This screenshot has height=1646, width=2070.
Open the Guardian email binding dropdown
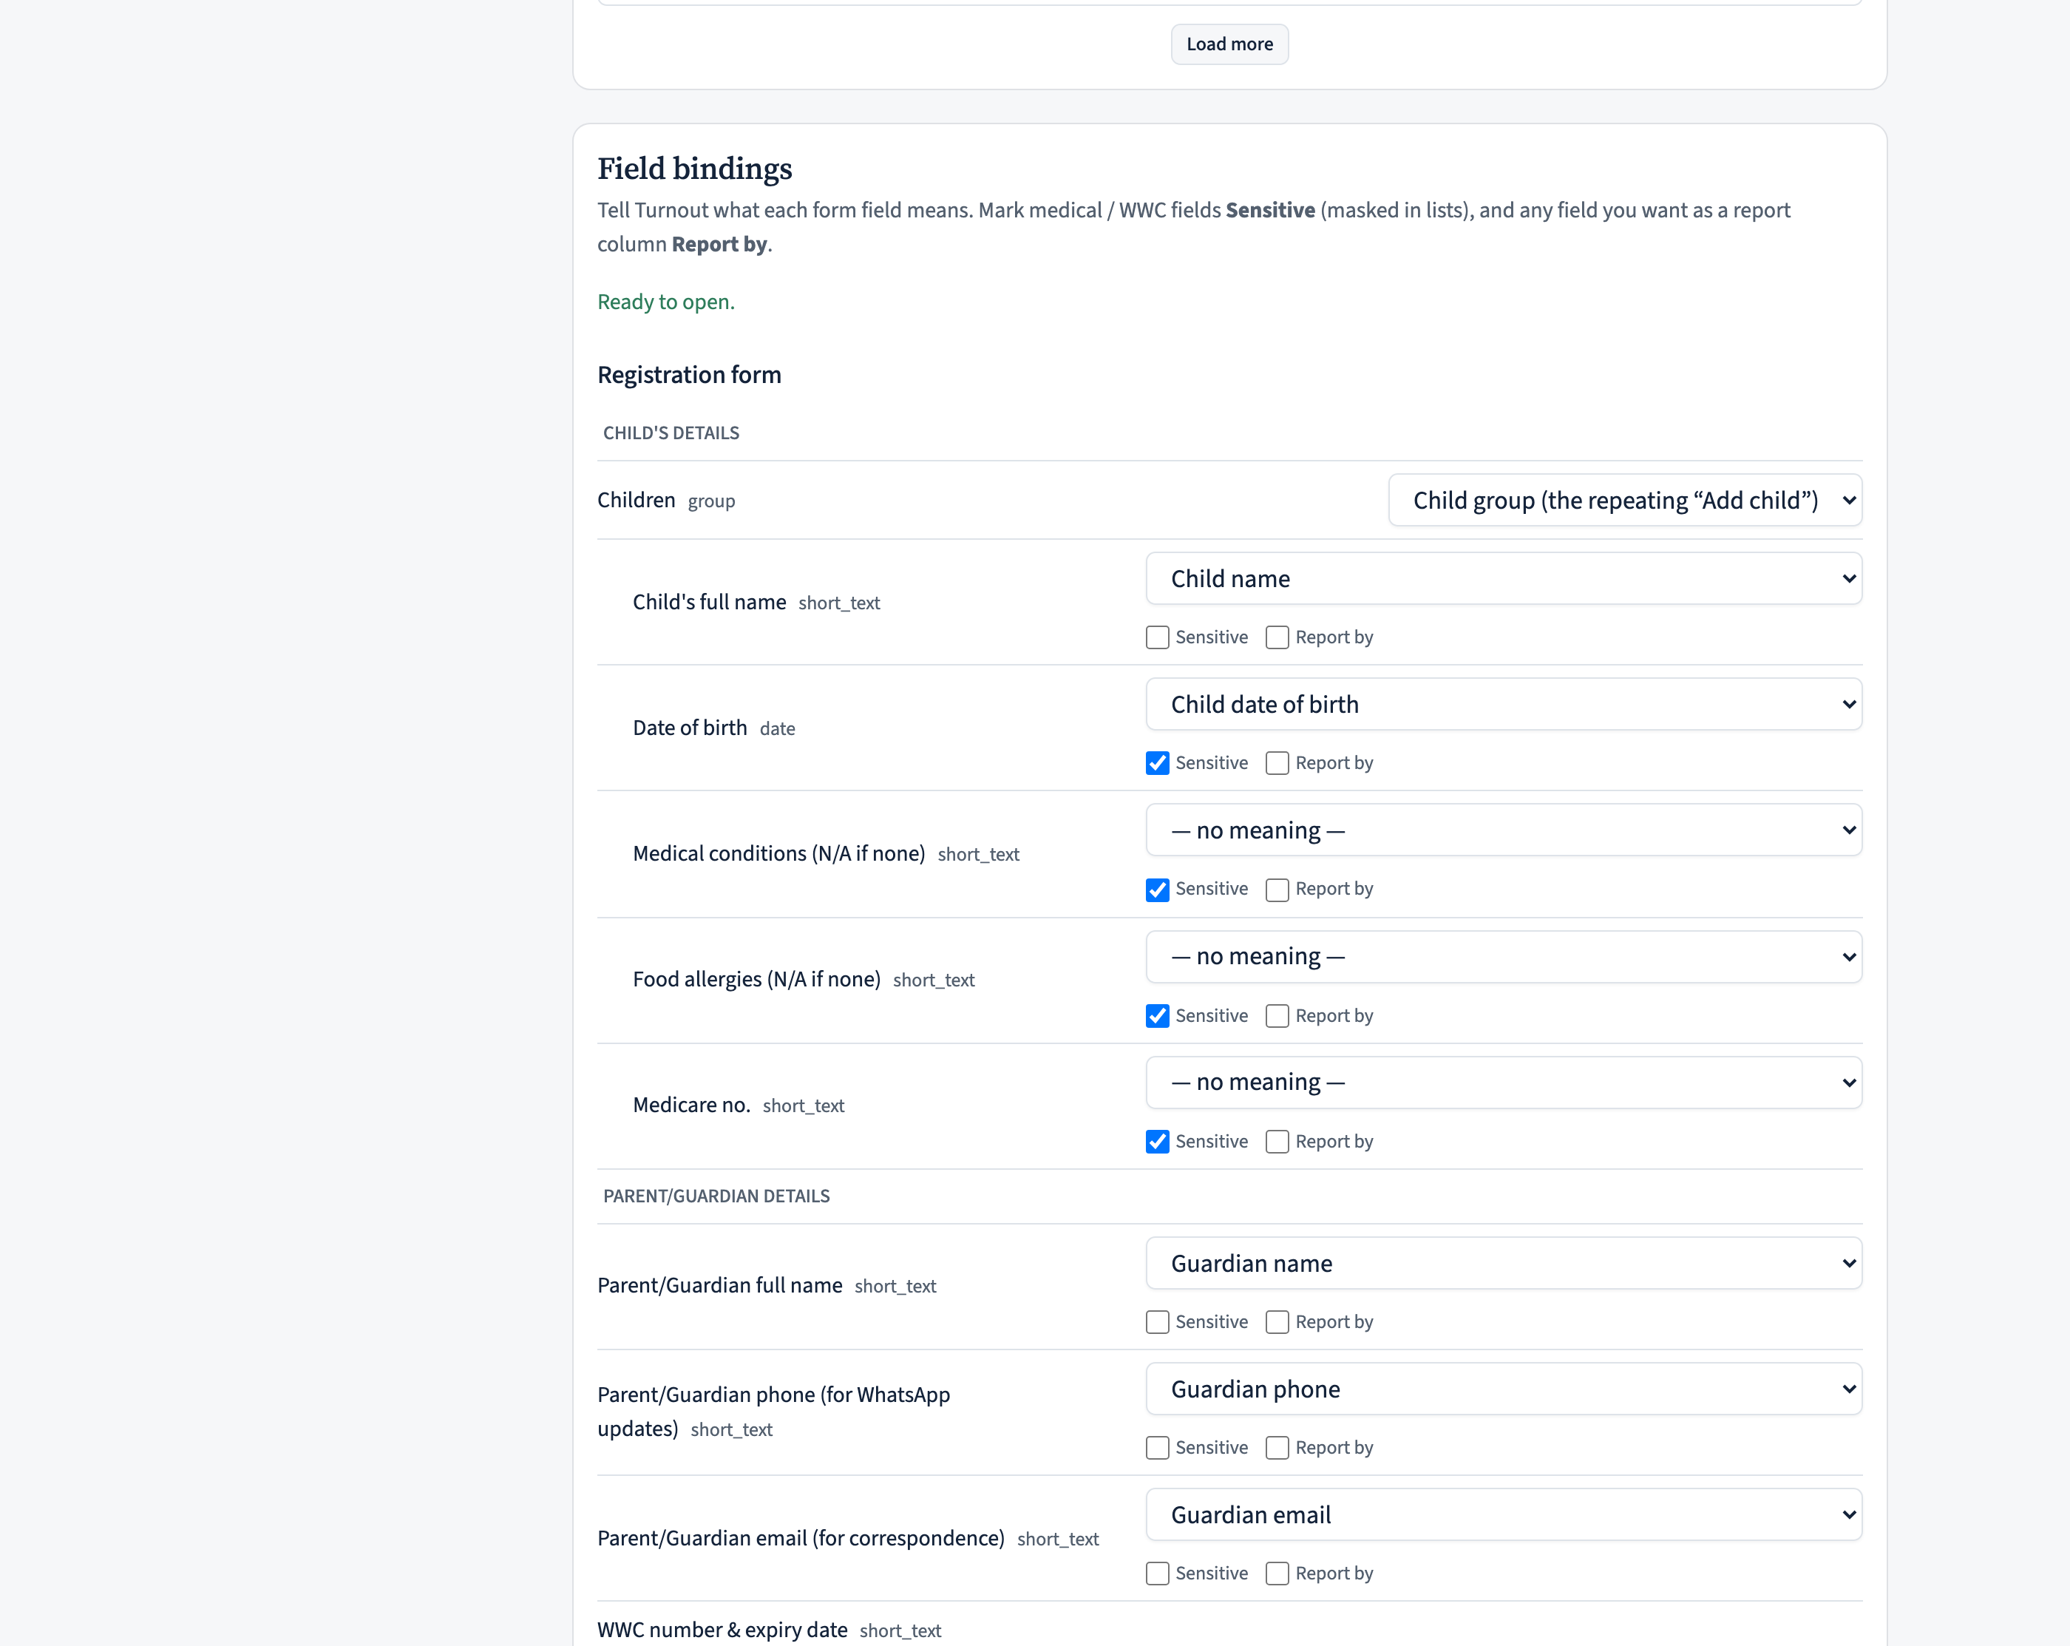point(1504,1514)
